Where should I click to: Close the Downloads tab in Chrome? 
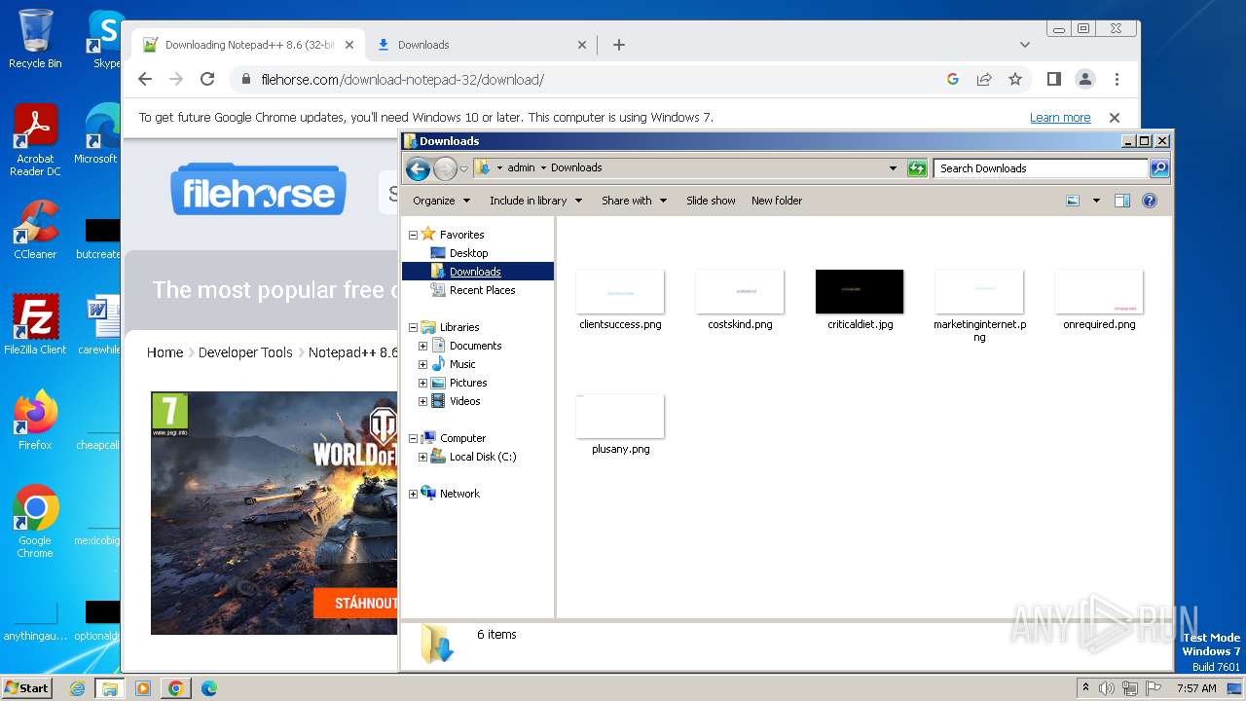582,45
